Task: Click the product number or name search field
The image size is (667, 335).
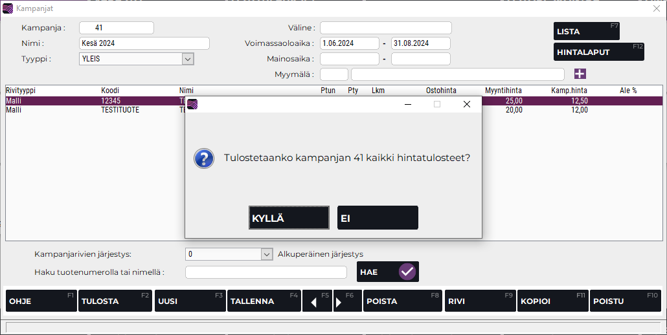Action: click(266, 272)
